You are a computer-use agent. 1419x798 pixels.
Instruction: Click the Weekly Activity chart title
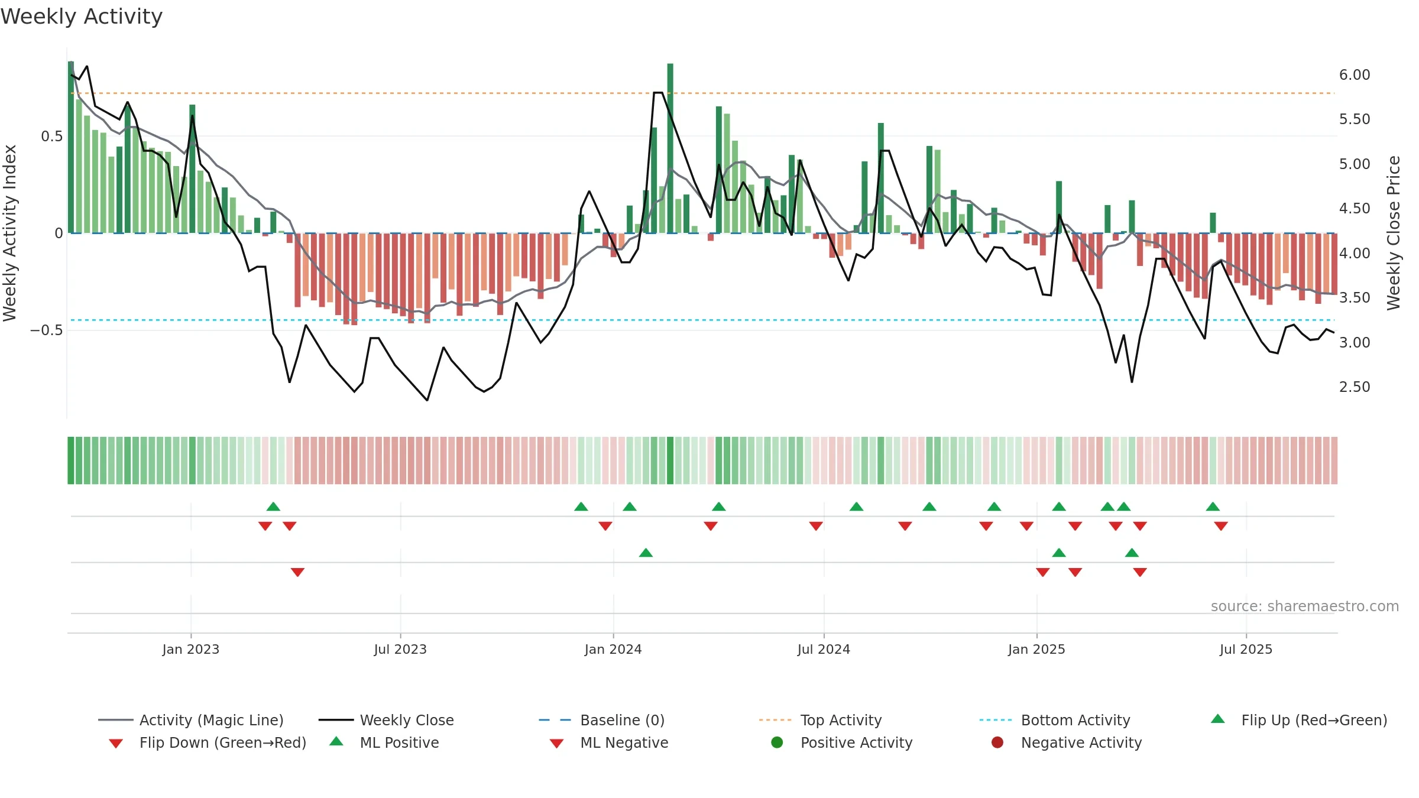click(x=82, y=17)
